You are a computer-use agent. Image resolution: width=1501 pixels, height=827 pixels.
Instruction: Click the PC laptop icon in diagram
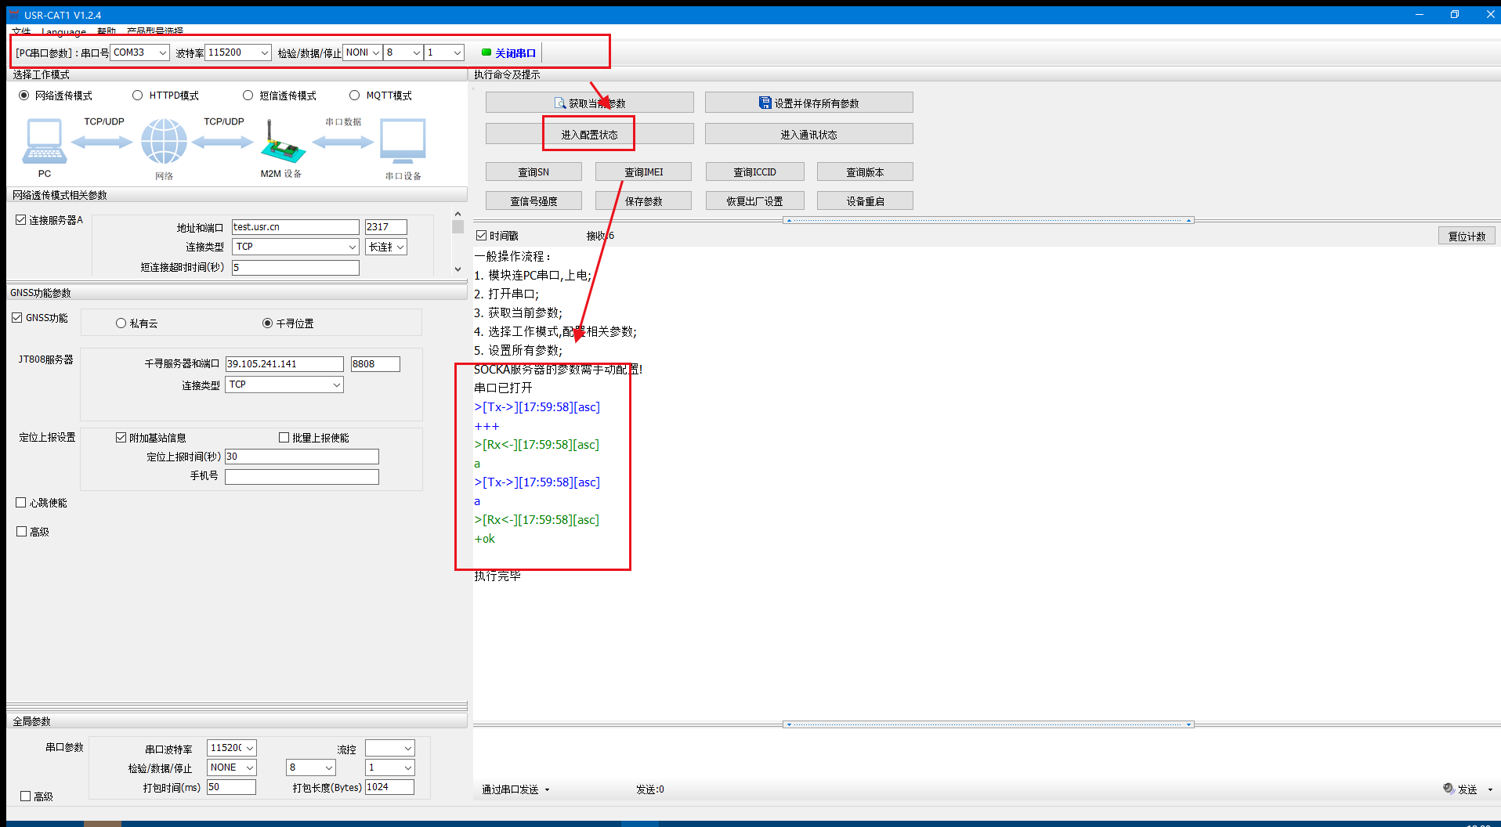44,141
